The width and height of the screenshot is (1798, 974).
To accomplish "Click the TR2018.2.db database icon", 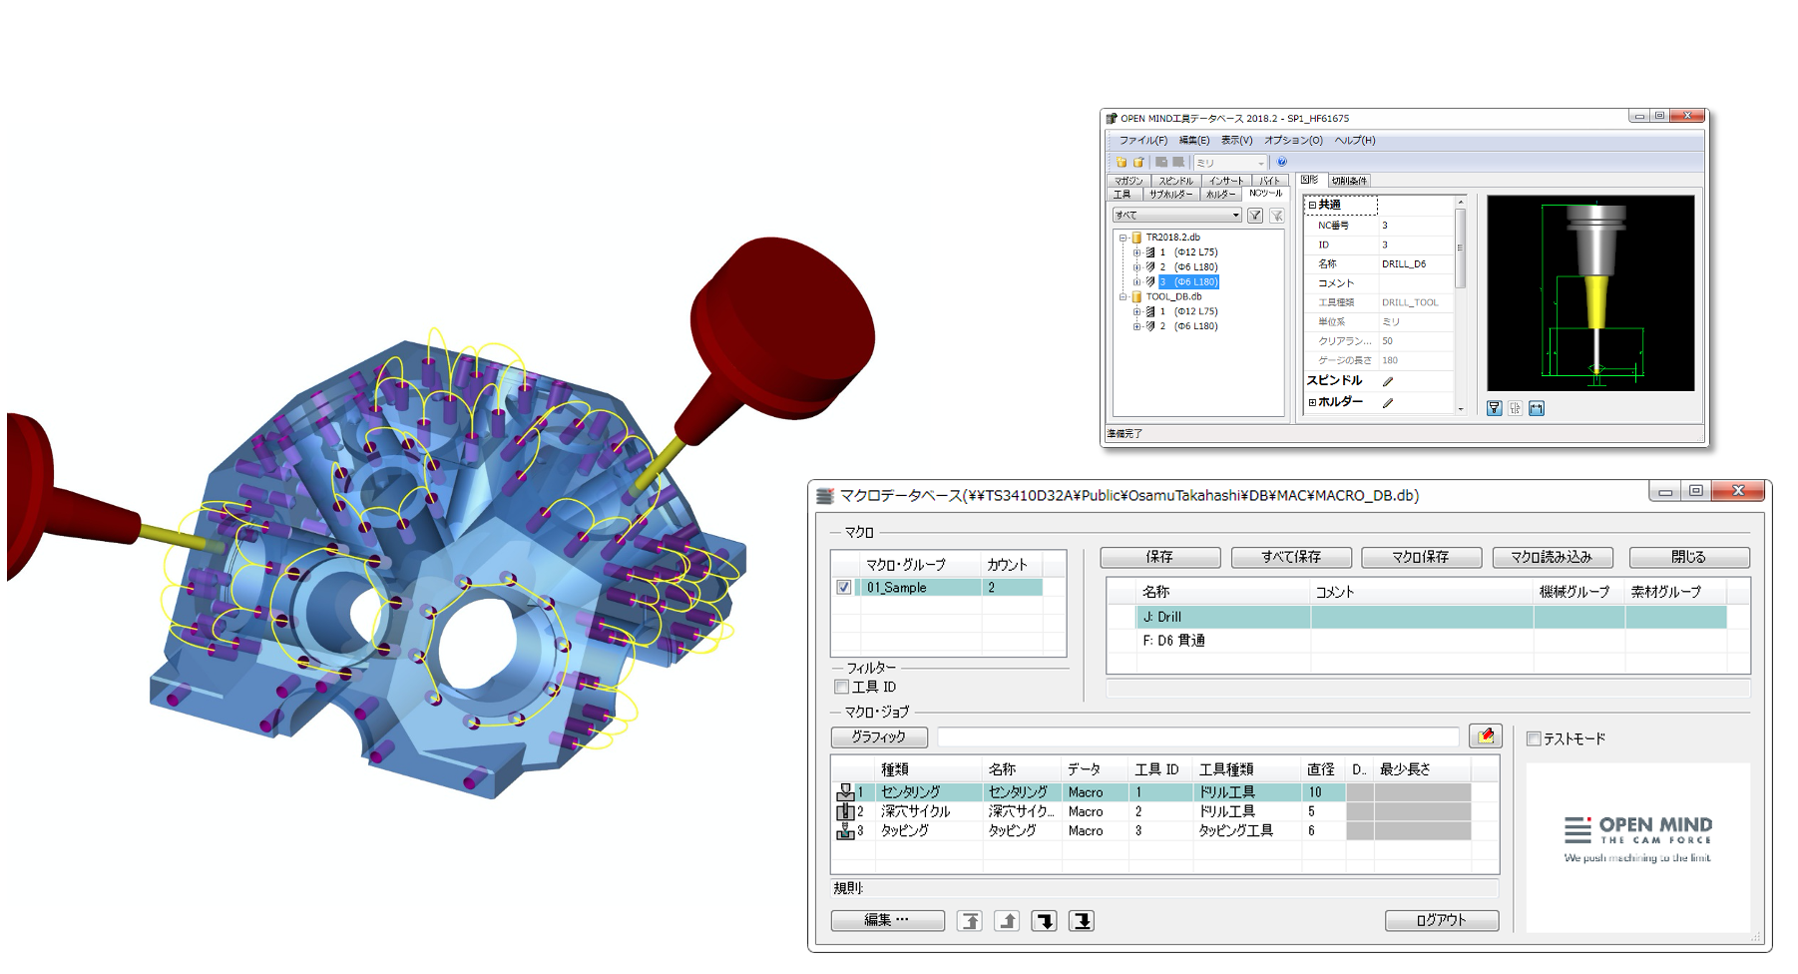I will pyautogui.click(x=1136, y=238).
